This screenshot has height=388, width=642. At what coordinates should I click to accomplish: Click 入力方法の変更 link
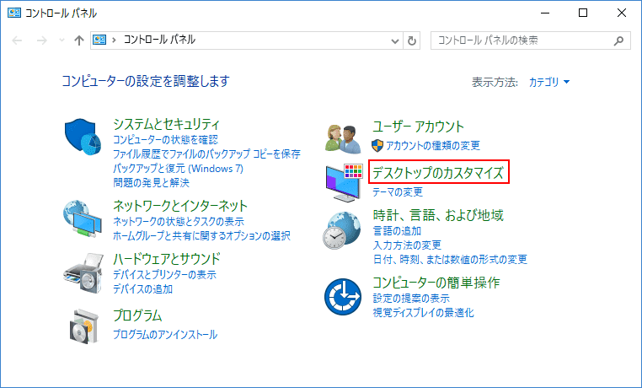pos(407,245)
